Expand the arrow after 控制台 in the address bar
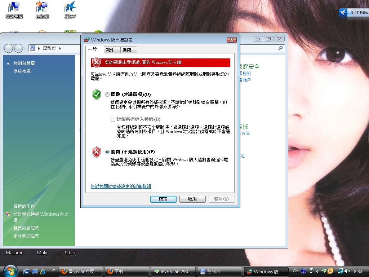The image size is (369, 277). [x=60, y=48]
